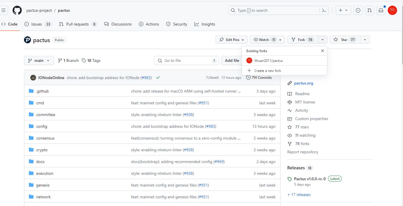Select Create a new fork
The width and height of the screenshot is (403, 206).
click(267, 71)
